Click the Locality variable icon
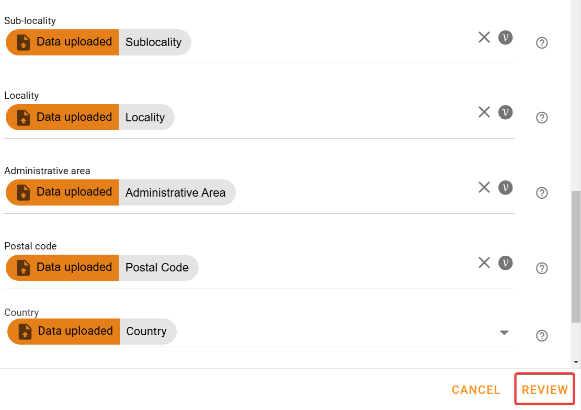Screen dimensions: 581x410 pyautogui.click(x=505, y=112)
